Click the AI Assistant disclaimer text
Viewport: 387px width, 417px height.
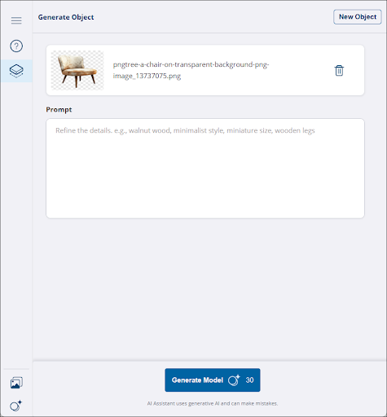point(213,403)
